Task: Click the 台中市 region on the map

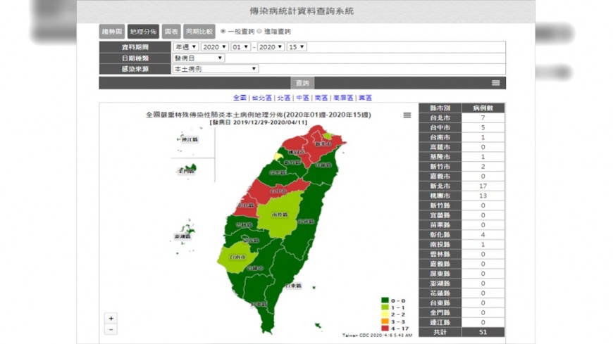Action: pos(278,191)
